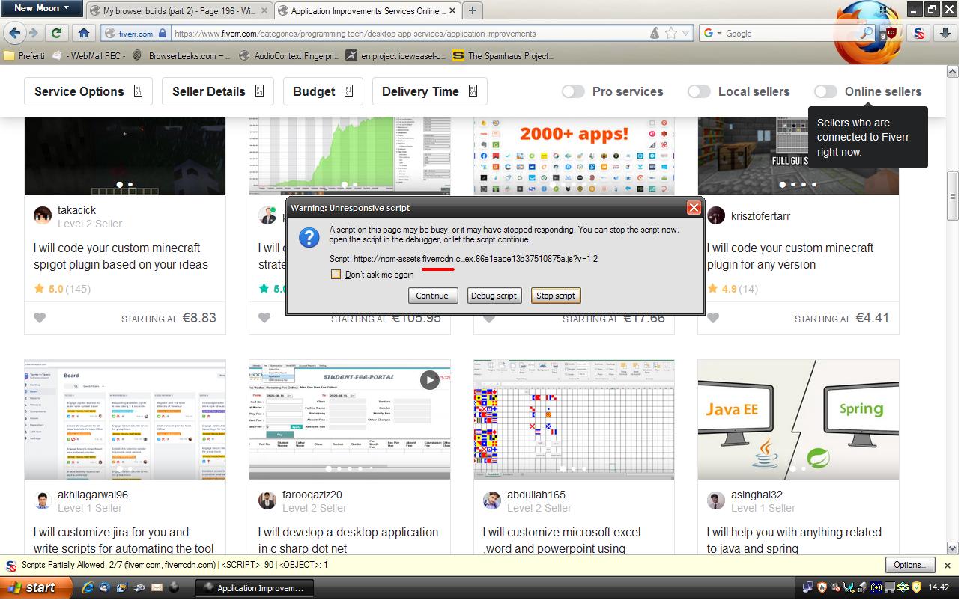Open NoScript Options button
The width and height of the screenshot is (961, 600).
[x=910, y=566]
